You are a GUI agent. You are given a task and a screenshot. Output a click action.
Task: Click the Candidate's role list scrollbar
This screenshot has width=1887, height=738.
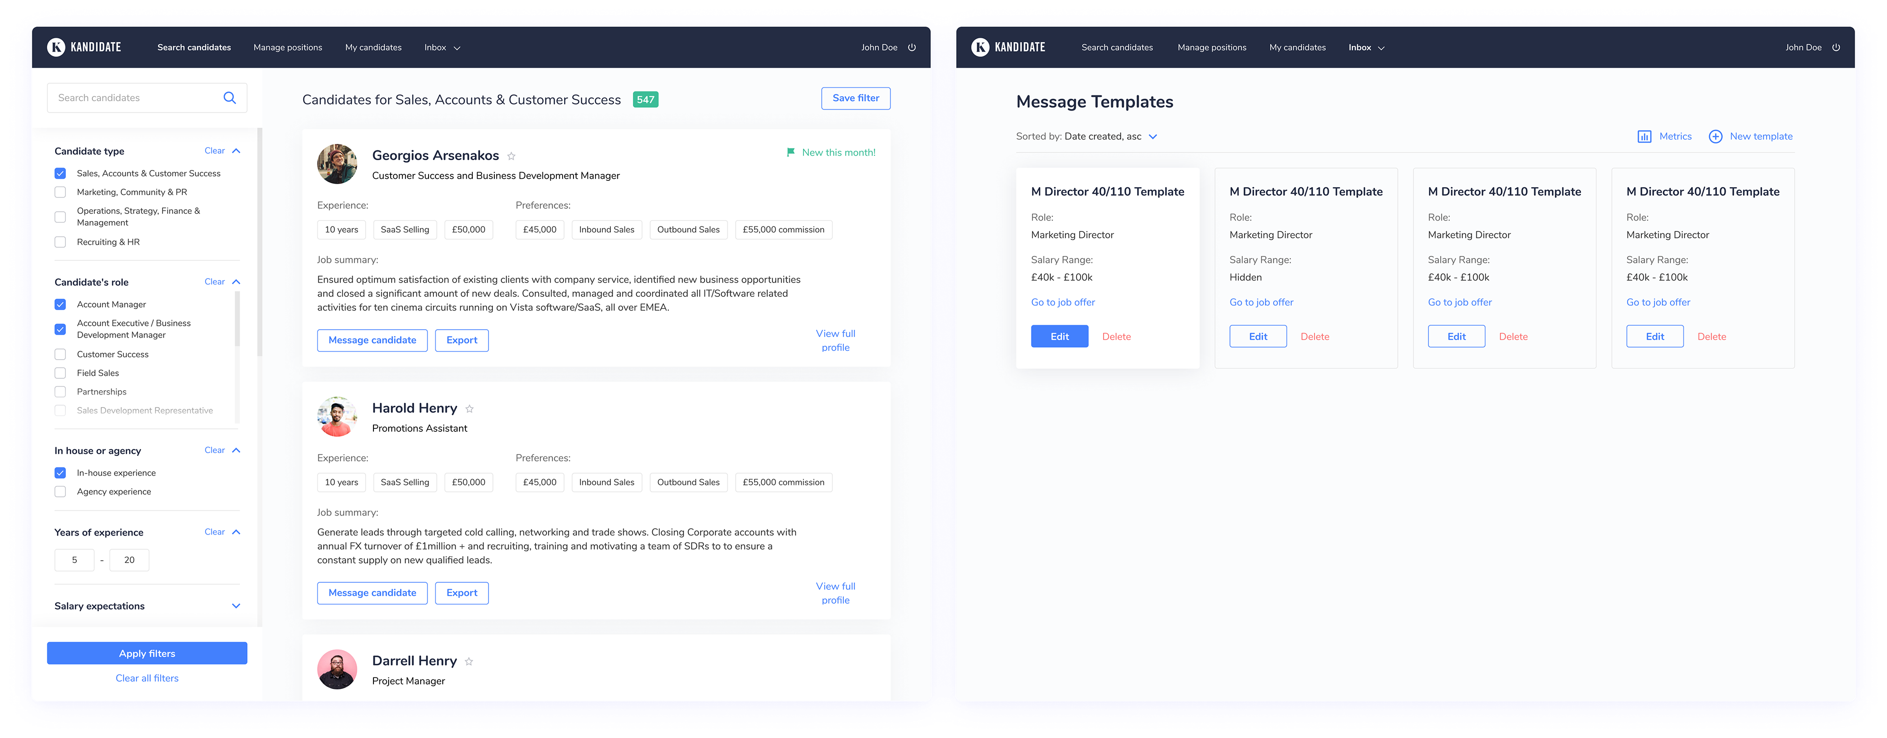pos(236,319)
